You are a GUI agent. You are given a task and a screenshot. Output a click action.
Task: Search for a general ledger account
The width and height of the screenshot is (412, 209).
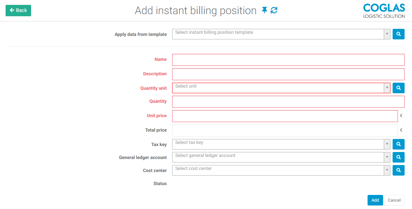398,157
